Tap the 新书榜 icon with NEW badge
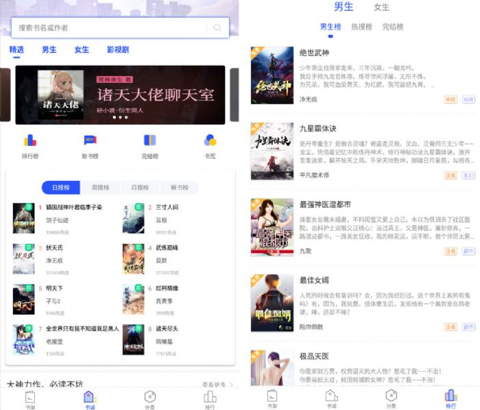Screen dimensions: 480x410 90,141
